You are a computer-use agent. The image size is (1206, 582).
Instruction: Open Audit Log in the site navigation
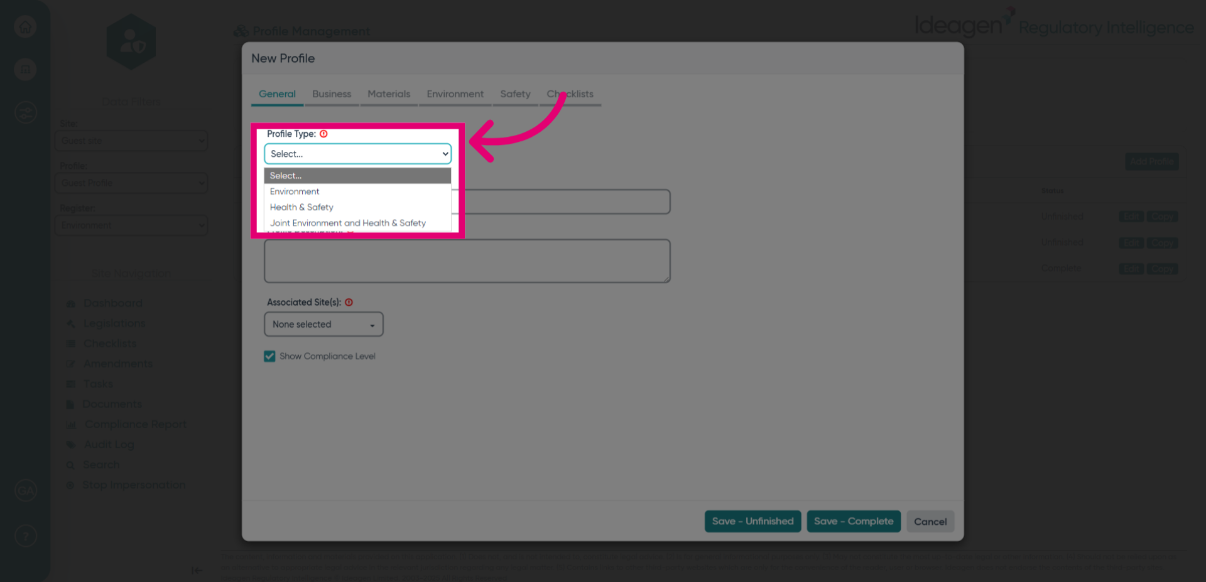109,445
